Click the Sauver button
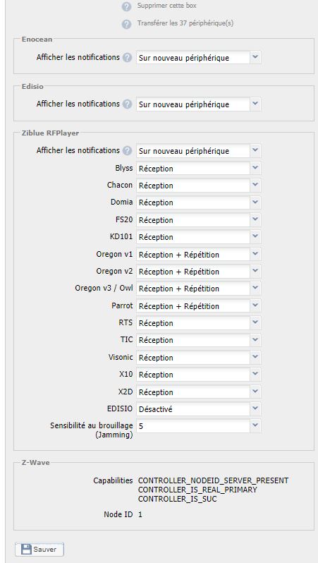This screenshot has height=563, width=318. (x=39, y=550)
